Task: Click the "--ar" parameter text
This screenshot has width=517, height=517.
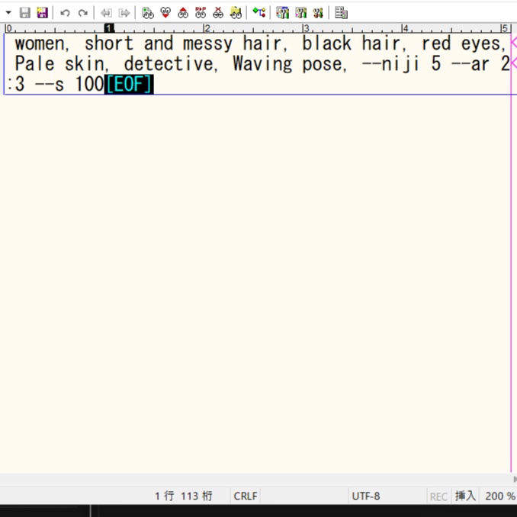Action: point(470,64)
